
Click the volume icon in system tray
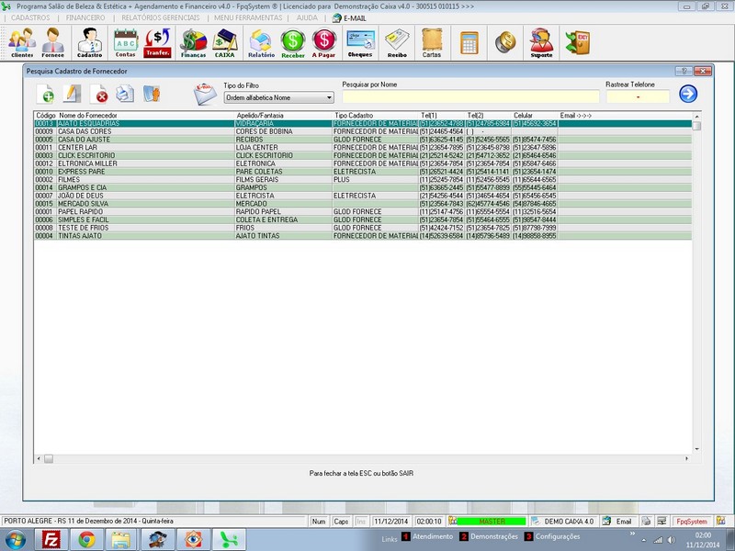pos(671,540)
